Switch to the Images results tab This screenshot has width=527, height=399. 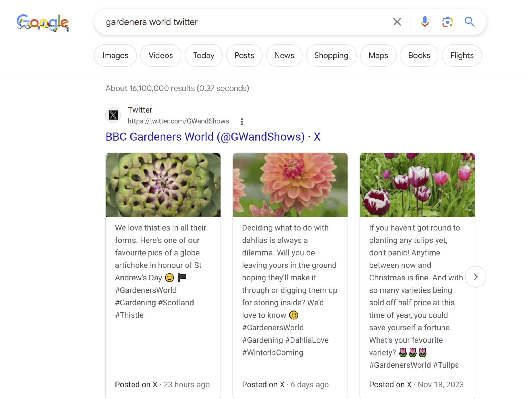coord(115,55)
